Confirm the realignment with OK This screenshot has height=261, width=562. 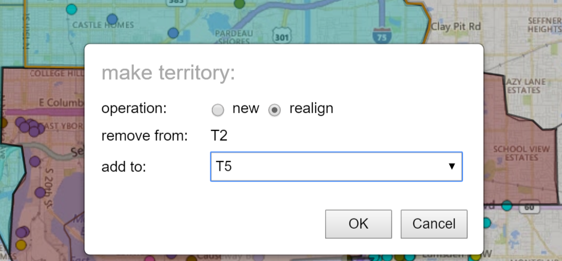click(x=359, y=224)
